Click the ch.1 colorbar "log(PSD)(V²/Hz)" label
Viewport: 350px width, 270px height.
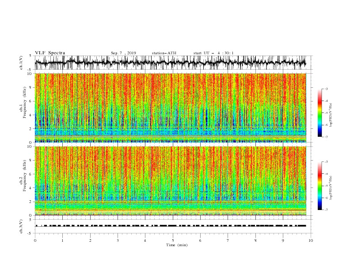pos(331,115)
